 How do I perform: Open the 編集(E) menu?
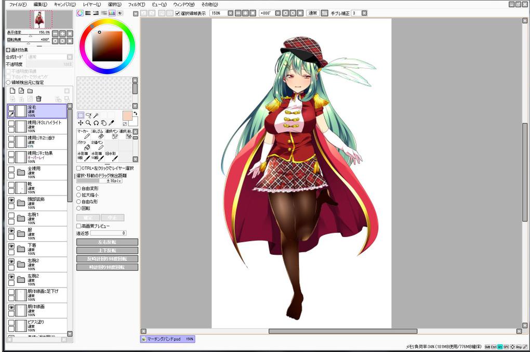click(41, 4)
